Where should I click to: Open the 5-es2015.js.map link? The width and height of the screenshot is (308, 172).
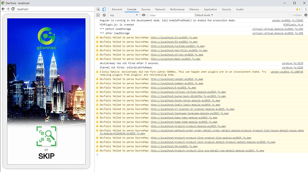[x=173, y=88]
